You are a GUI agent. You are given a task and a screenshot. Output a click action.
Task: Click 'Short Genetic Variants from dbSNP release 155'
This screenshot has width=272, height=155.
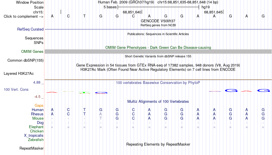pos(158,57)
